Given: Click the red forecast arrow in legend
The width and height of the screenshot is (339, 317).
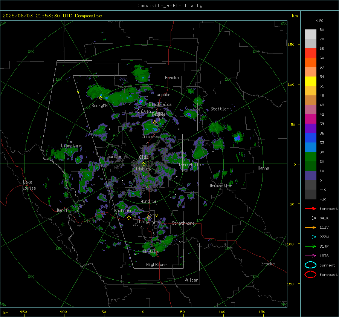Looking at the screenshot, I should 310,208.
